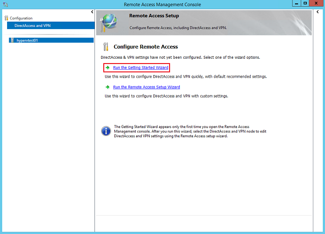Viewport: 325px width, 234px height.
Task: Click green arrow beside Remote Access Setup Wizard
Action: [x=107, y=87]
